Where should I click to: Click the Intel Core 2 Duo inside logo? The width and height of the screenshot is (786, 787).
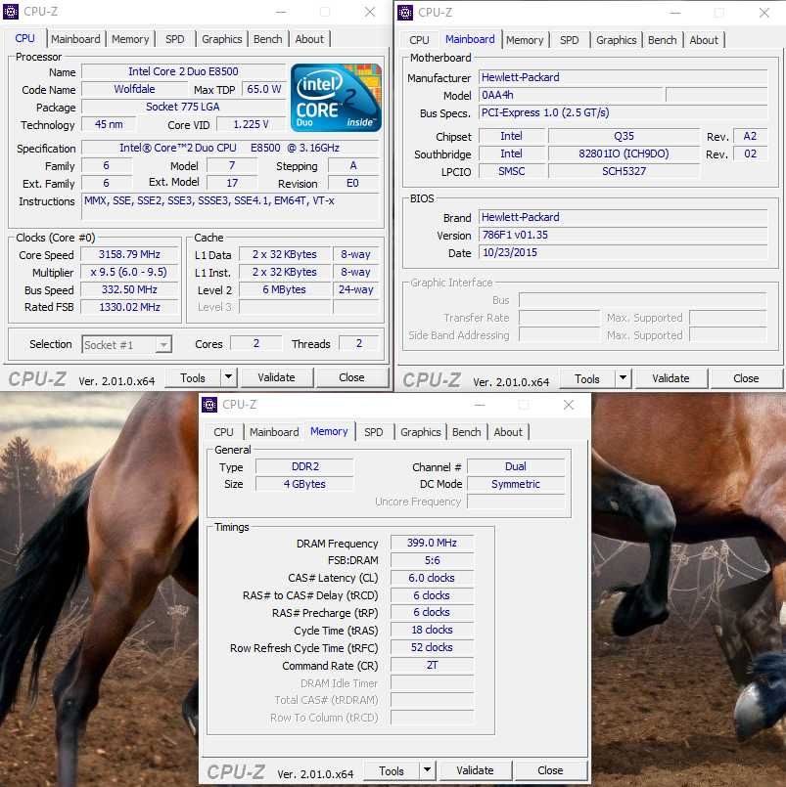pyautogui.click(x=336, y=98)
